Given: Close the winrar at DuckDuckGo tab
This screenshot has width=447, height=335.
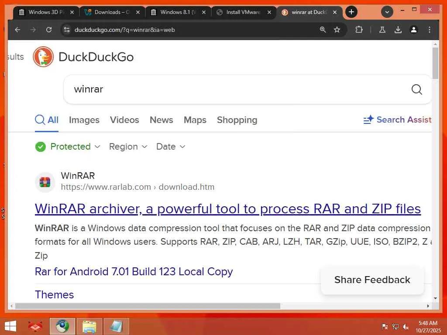Looking at the screenshot, I should (x=335, y=12).
